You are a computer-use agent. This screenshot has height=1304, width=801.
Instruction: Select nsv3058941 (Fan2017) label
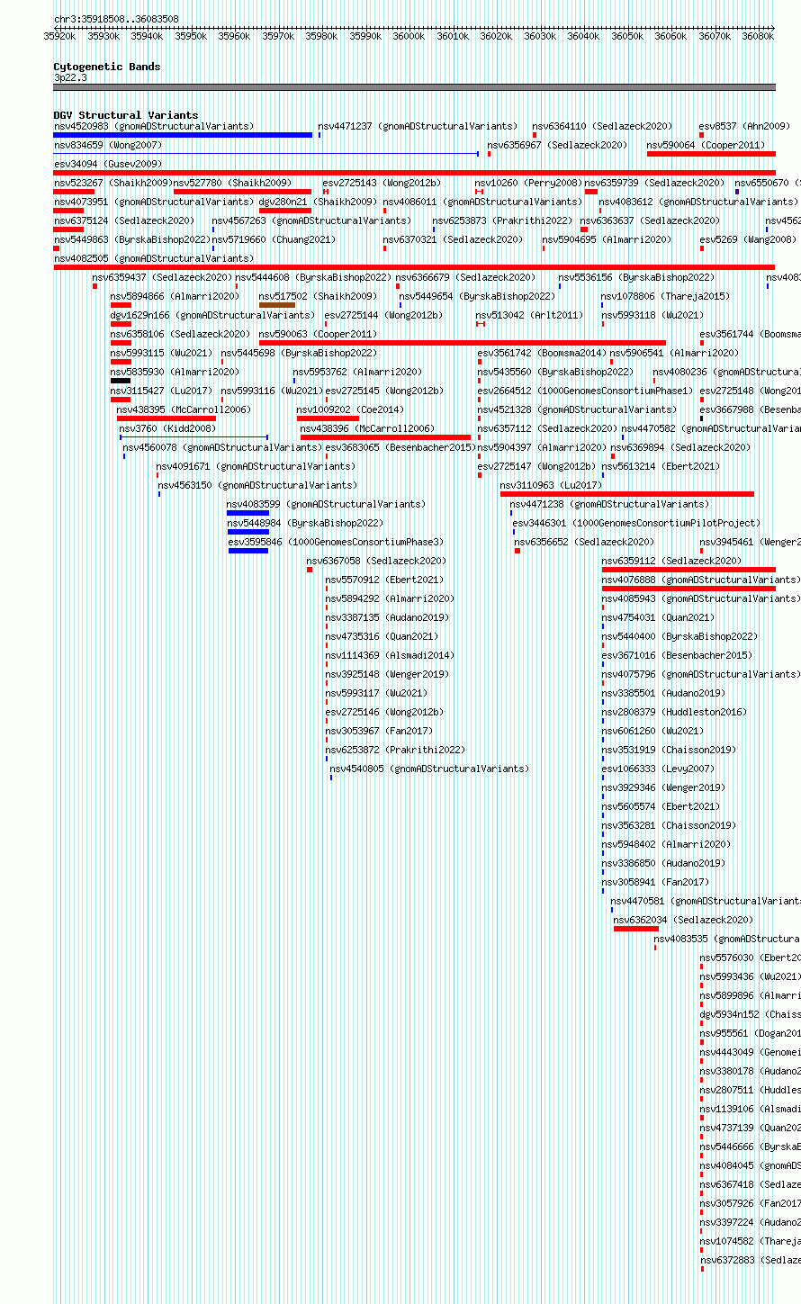655,882
